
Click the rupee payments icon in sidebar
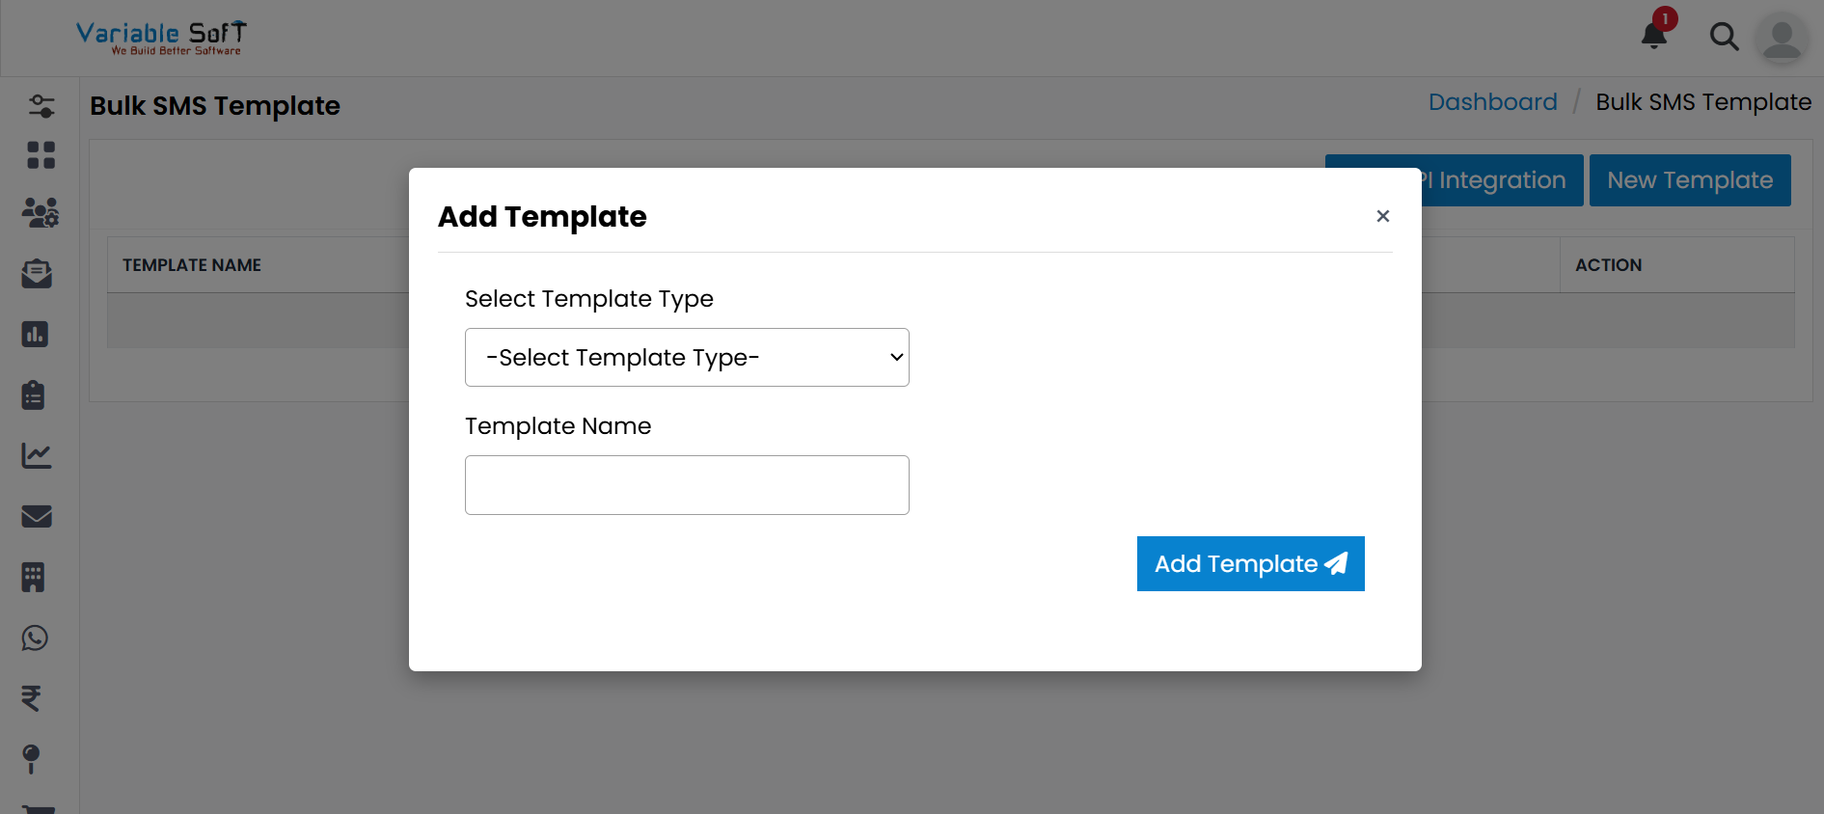[x=32, y=697]
